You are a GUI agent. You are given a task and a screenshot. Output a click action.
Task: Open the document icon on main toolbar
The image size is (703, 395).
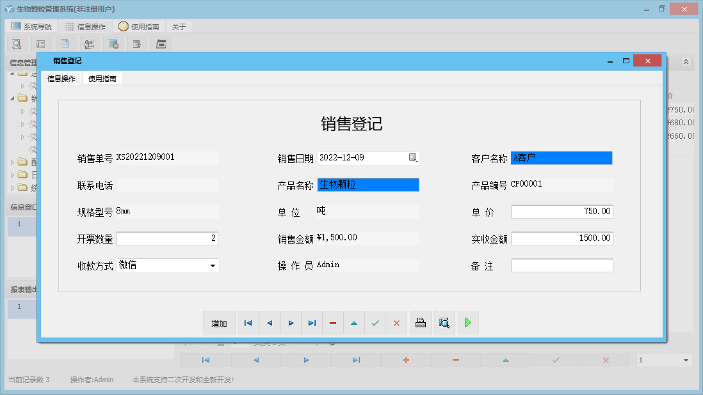point(65,44)
